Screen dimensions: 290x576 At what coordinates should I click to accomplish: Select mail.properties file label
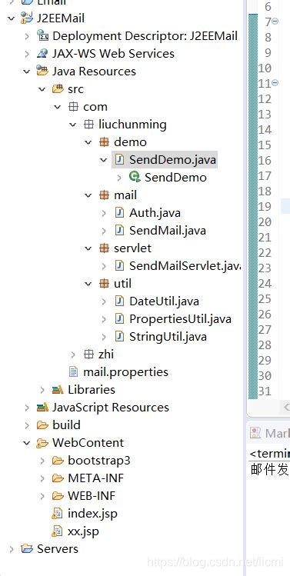coord(125,372)
